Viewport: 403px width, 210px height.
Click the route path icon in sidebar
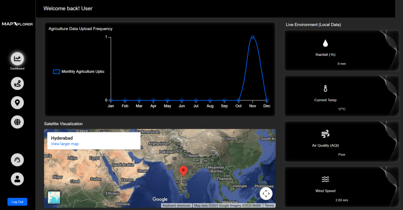tap(17, 83)
